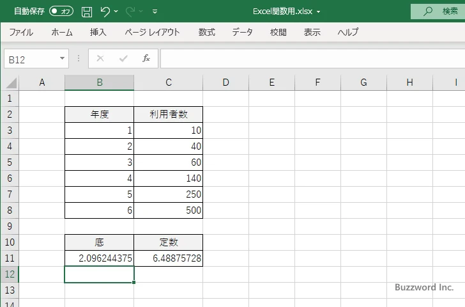Switch to the 表示 tab
Viewport: 465px width, 307px height.
pyautogui.click(x=312, y=32)
